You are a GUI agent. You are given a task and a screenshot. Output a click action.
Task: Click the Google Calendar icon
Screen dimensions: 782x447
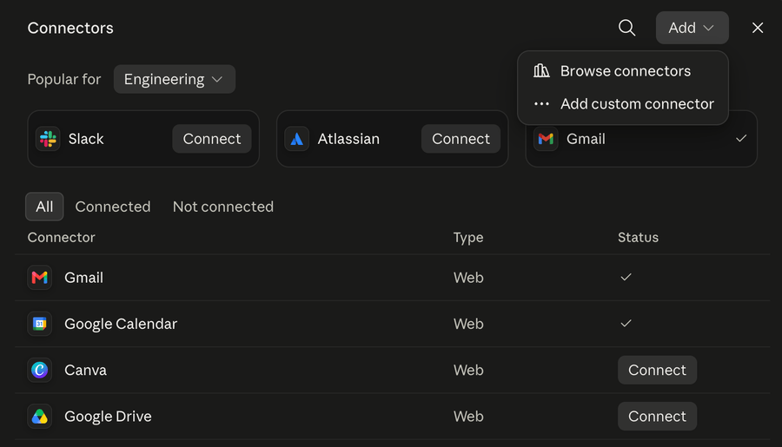39,324
